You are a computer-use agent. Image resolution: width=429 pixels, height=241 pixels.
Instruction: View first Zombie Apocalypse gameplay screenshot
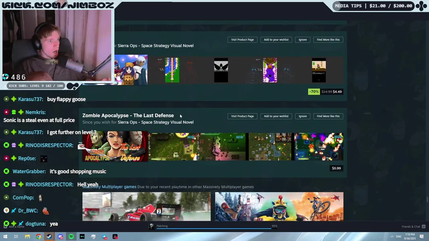point(173,147)
